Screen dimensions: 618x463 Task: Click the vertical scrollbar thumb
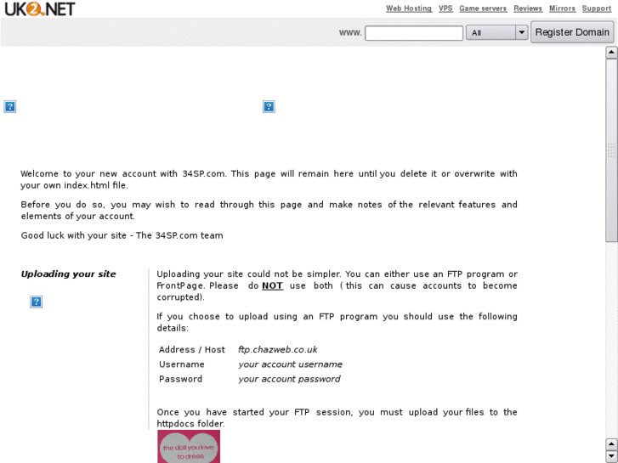pos(611,150)
